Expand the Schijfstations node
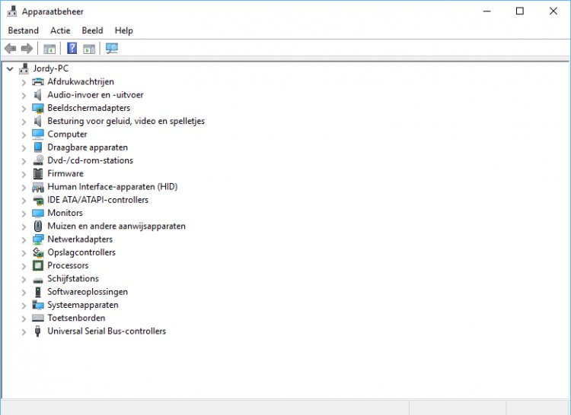The height and width of the screenshot is (415, 571). [24, 279]
